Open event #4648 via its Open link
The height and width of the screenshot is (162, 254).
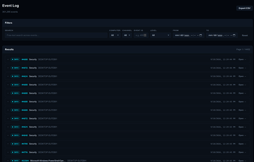(x=242, y=135)
